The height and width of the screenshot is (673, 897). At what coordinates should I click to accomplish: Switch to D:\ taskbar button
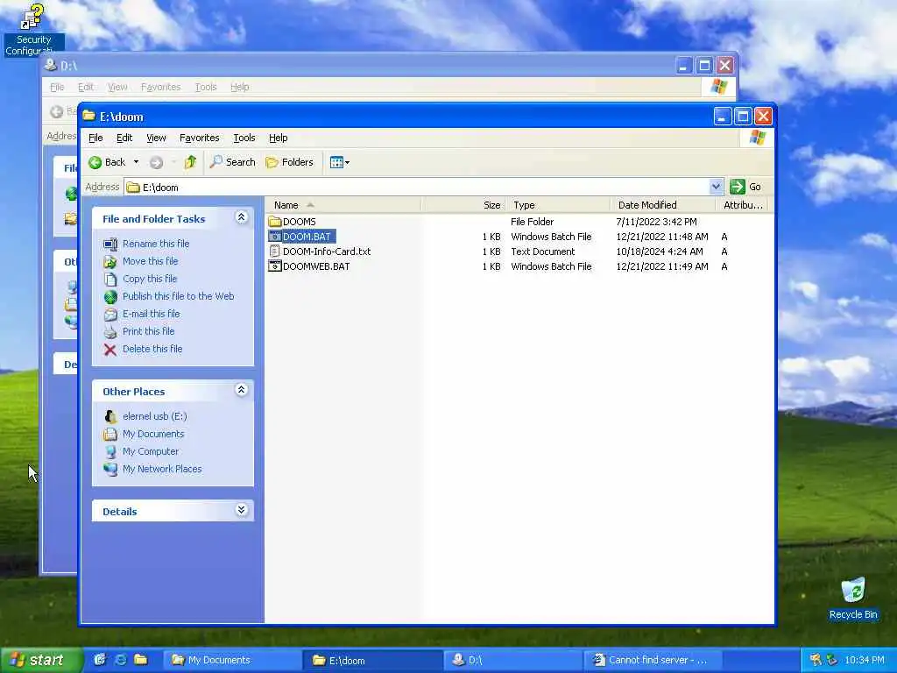tap(512, 661)
